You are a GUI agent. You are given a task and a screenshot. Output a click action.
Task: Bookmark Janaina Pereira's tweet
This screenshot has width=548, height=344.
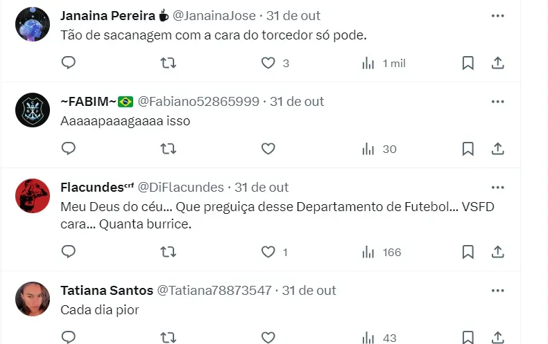point(468,63)
